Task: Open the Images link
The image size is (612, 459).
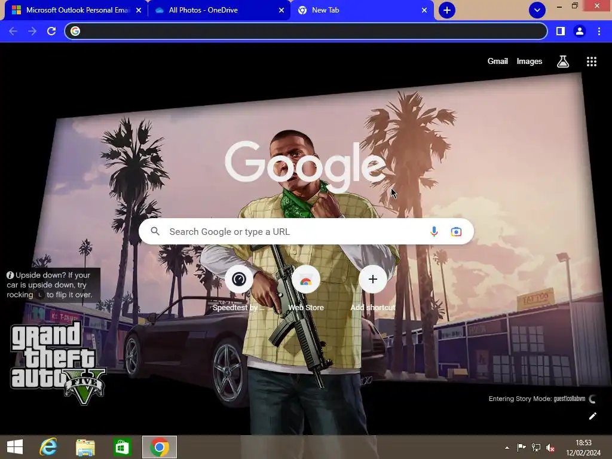Action: (530, 62)
